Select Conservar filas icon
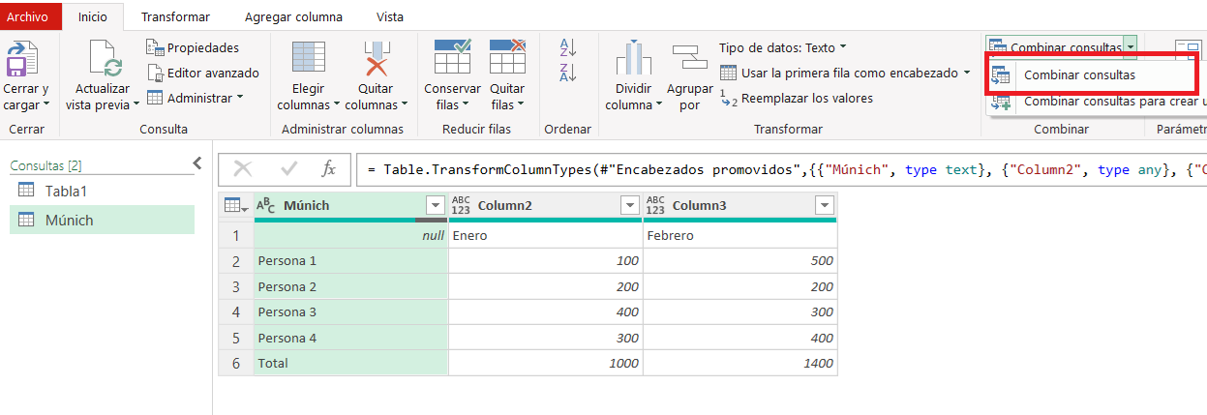 pyautogui.click(x=452, y=58)
